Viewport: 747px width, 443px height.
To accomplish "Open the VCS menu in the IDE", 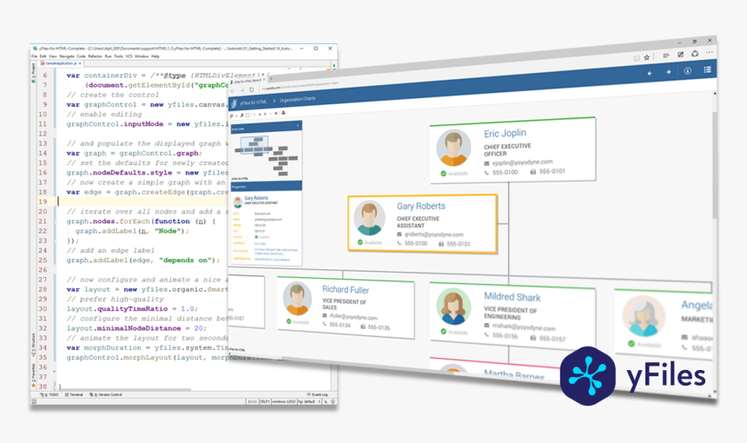I will point(129,56).
